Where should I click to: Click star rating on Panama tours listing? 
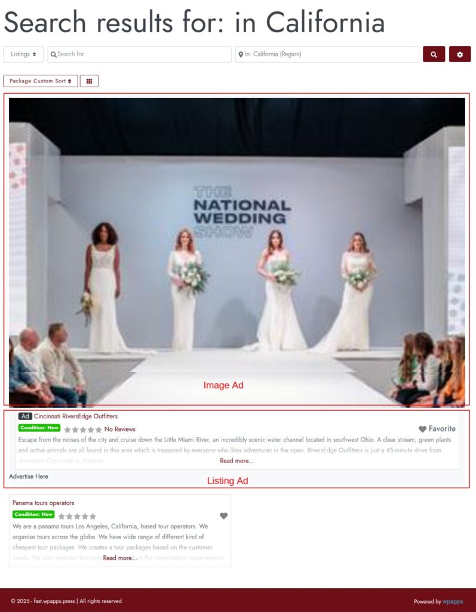pos(76,516)
